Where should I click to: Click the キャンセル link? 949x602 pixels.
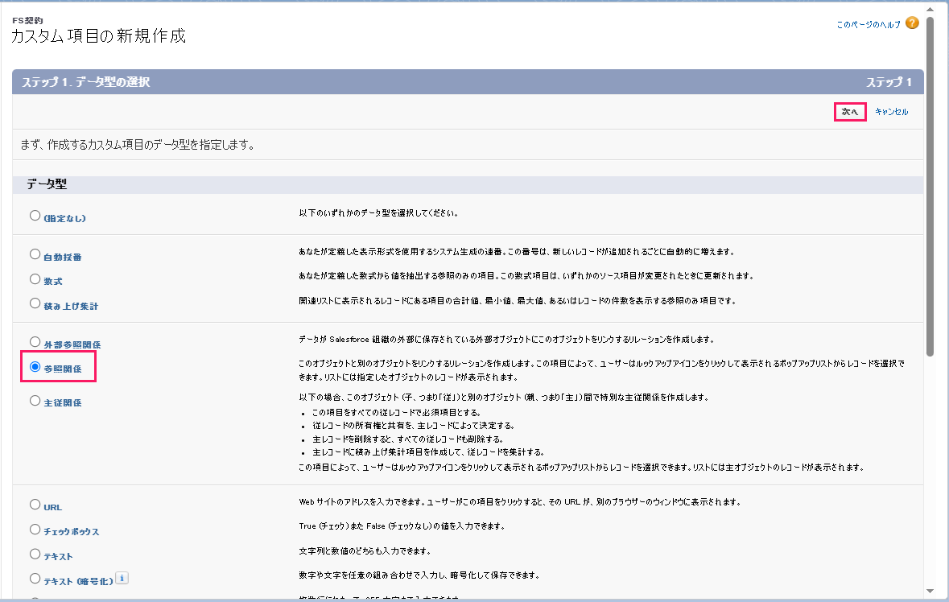pyautogui.click(x=892, y=111)
